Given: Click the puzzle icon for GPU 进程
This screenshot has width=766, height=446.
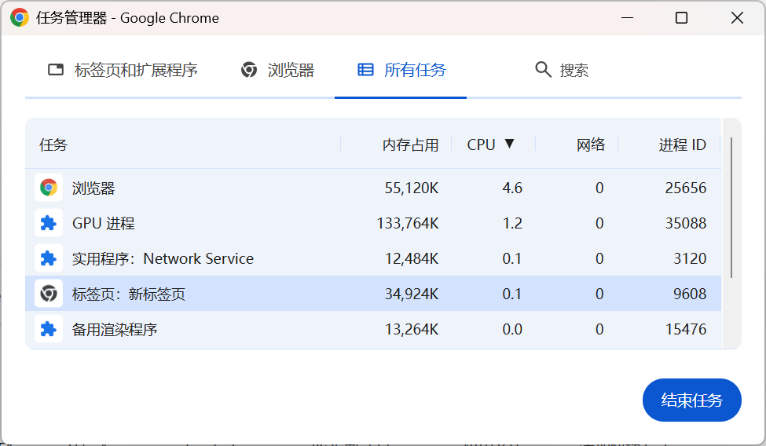Looking at the screenshot, I should pyautogui.click(x=49, y=223).
